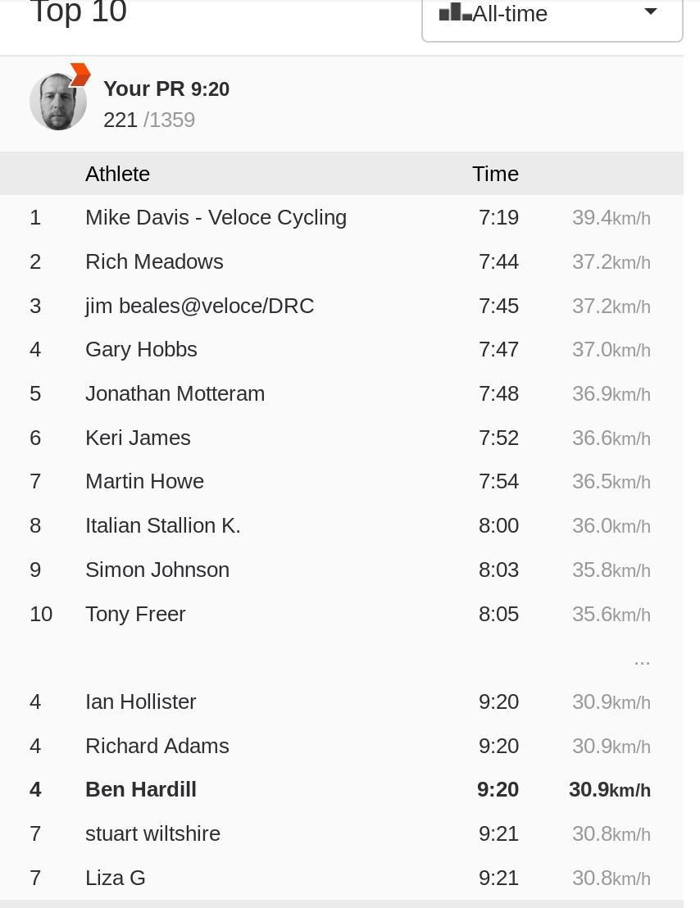Open the All-time filter dropdown arrow
This screenshot has height=908, width=700.
[x=651, y=12]
